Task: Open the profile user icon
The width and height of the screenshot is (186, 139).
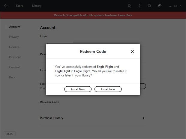Action: 129,6
